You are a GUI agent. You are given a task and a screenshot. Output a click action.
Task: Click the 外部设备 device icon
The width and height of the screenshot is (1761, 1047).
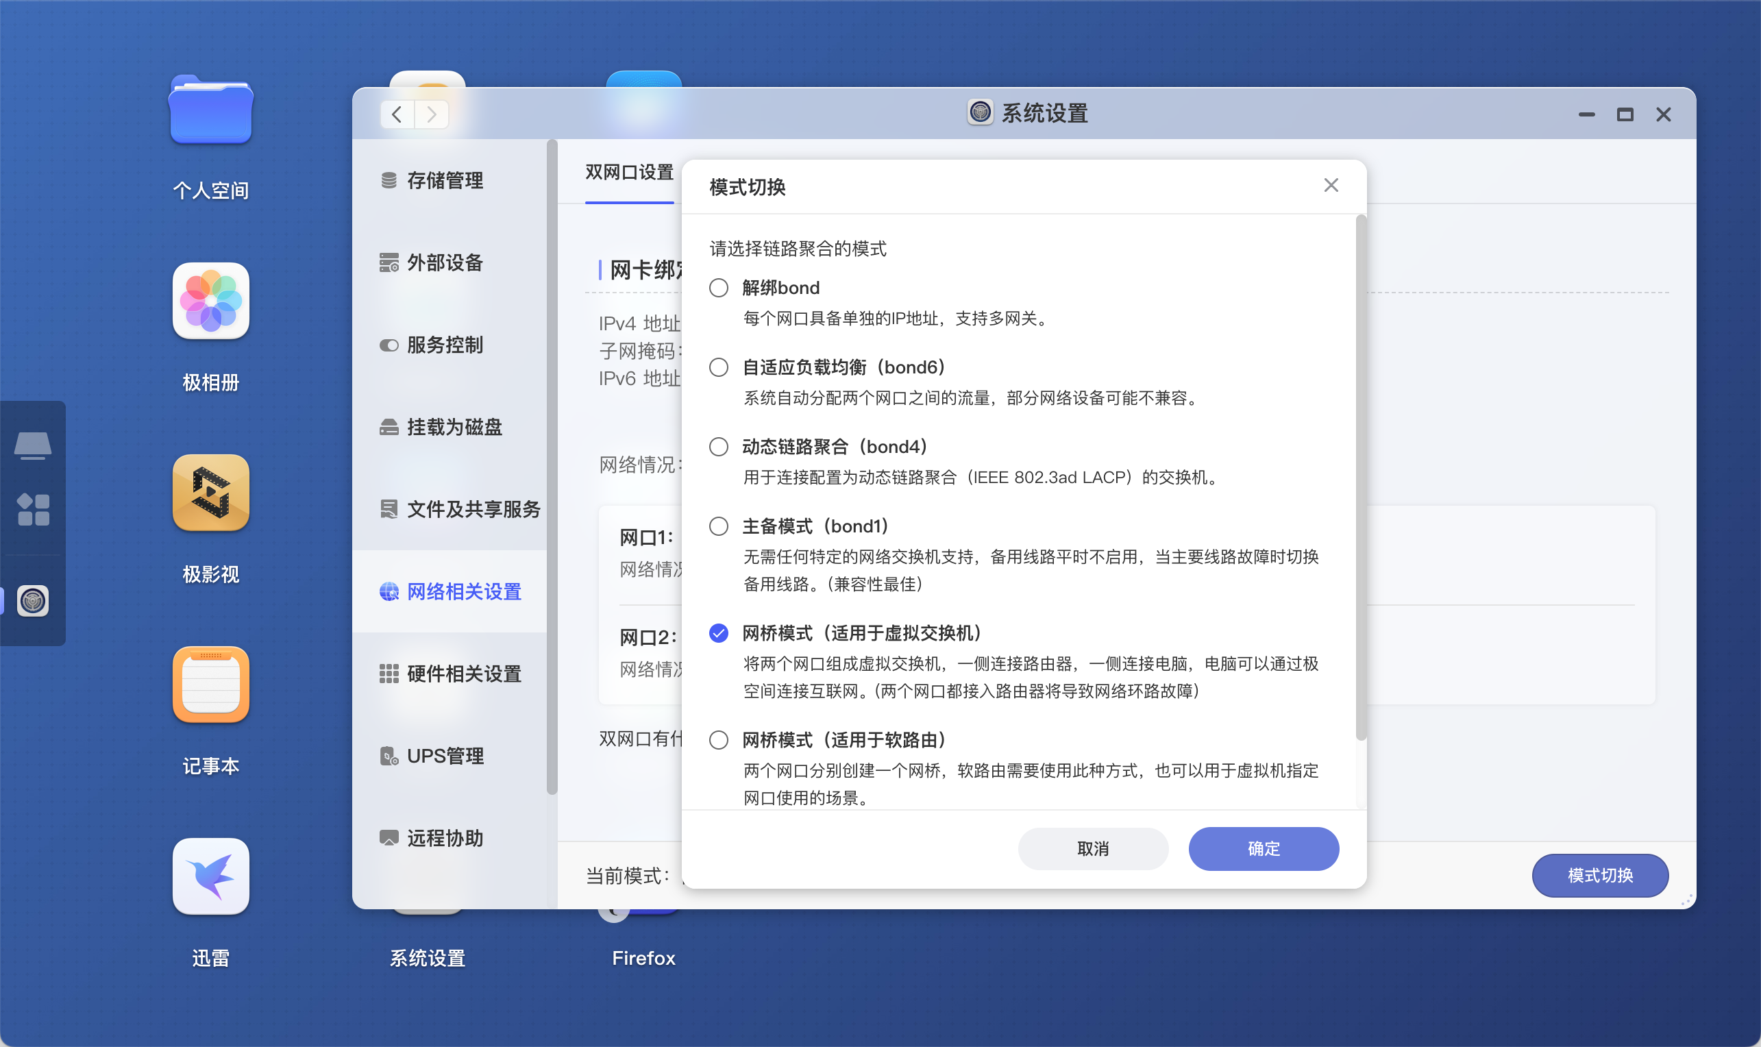pyautogui.click(x=389, y=262)
